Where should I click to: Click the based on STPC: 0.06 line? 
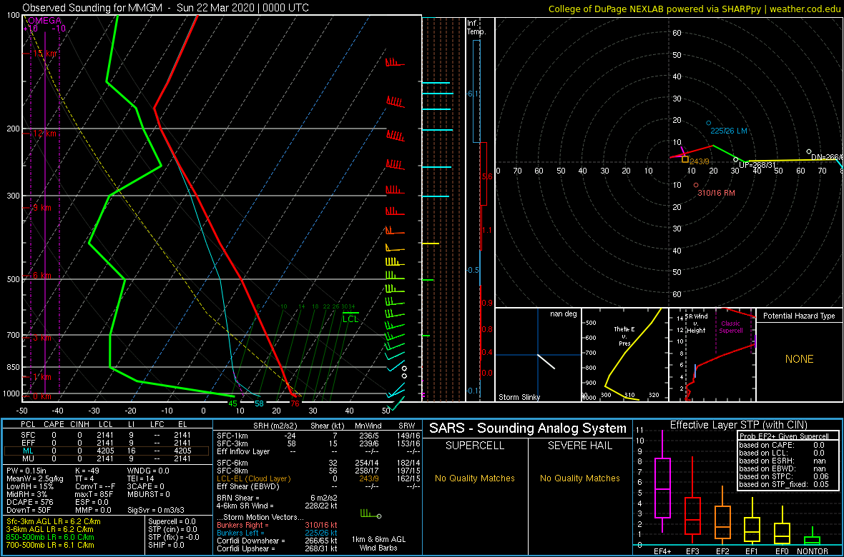click(785, 478)
